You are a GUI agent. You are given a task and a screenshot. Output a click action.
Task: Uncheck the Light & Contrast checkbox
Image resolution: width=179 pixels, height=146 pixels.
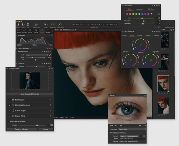point(10,105)
